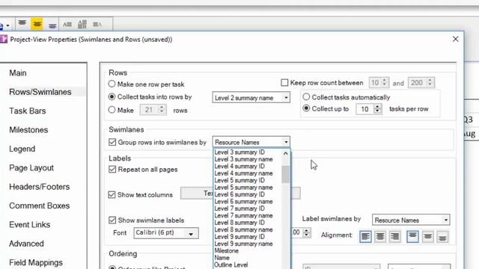Open the Legend settings page

[22, 149]
